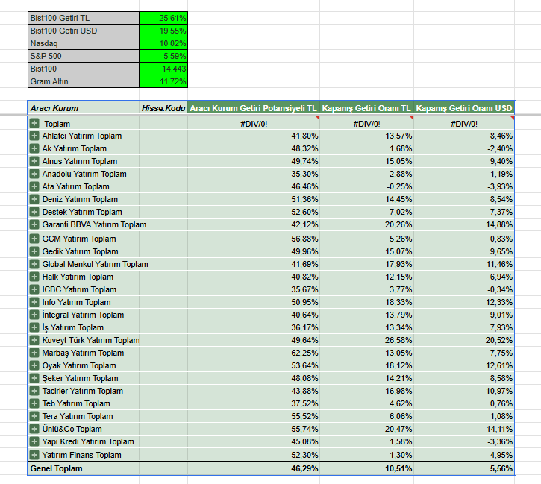Viewport: 541px width, 484px height.
Task: Expand Destek Yatırım Toplam group
Action: click(34, 212)
